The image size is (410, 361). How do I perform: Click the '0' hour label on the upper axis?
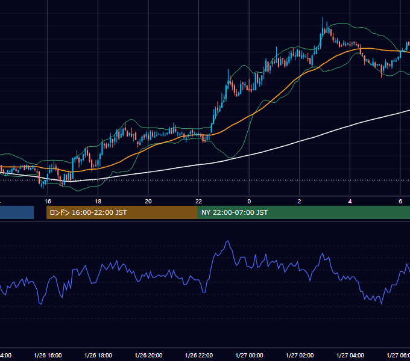[249, 202]
